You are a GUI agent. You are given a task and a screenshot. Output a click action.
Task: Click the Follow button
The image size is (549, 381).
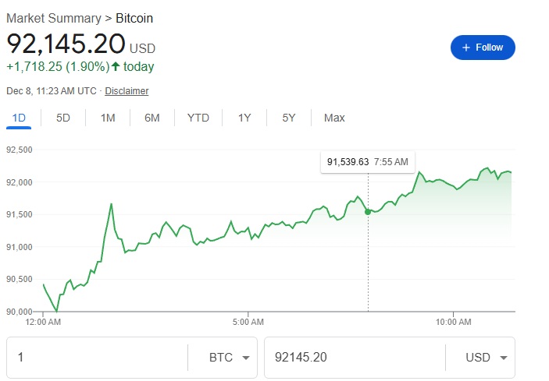point(483,48)
